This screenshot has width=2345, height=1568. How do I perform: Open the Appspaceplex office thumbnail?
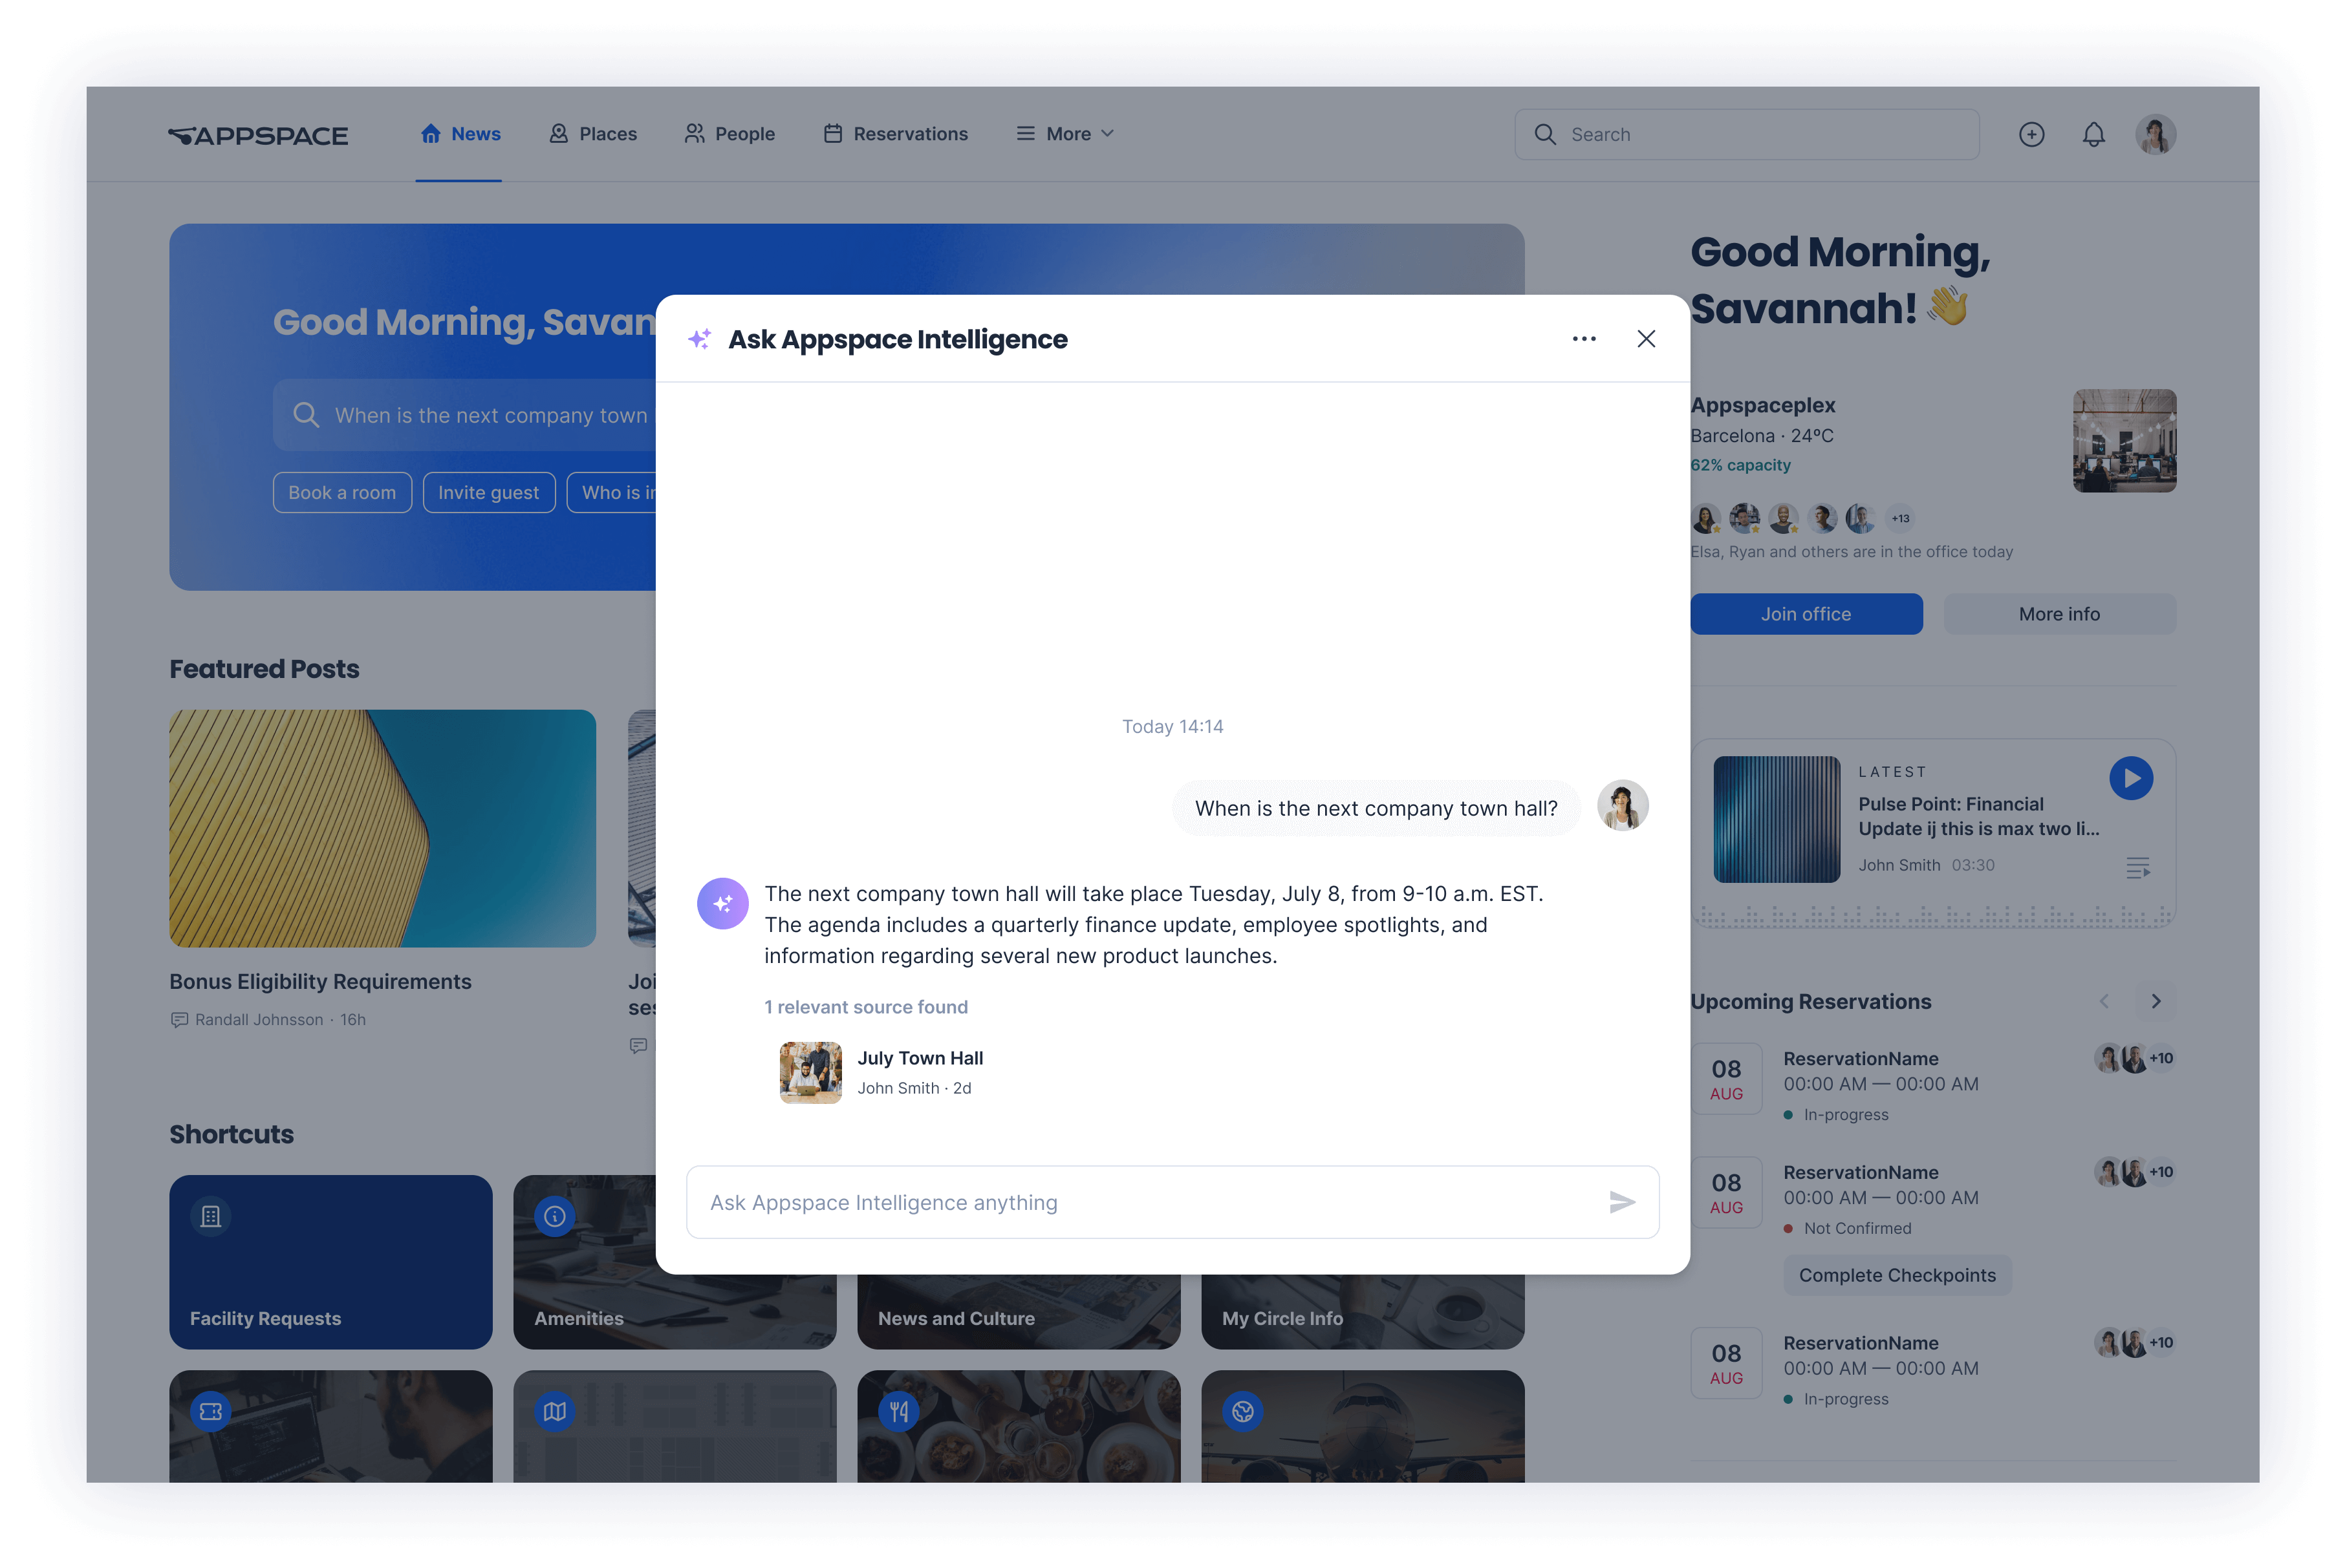click(x=2124, y=441)
